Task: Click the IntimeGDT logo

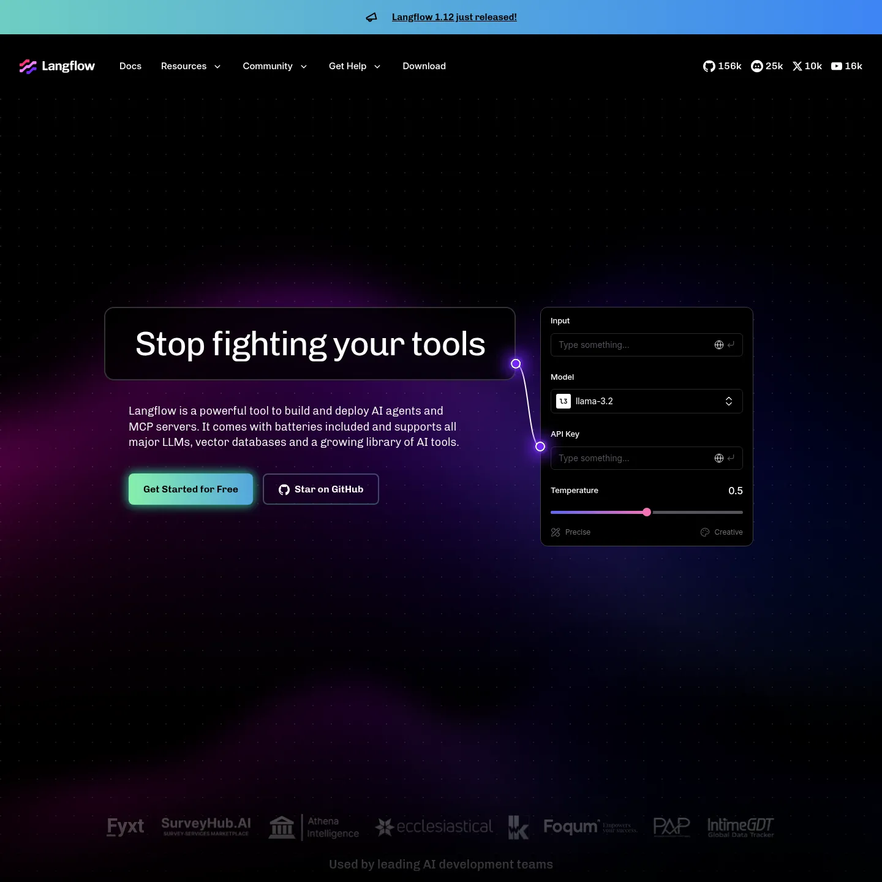Action: (x=741, y=827)
